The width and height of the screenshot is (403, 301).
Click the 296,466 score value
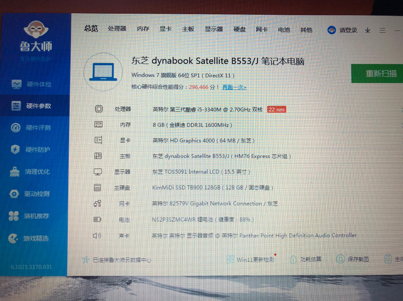pyautogui.click(x=199, y=87)
